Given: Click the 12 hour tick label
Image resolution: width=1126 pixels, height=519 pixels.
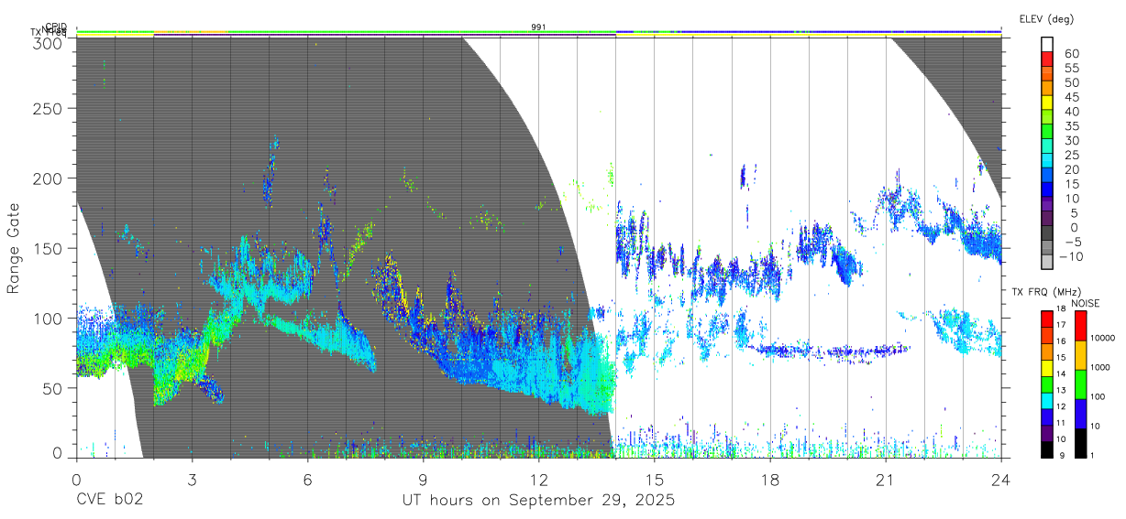Looking at the screenshot, I should coord(538,479).
